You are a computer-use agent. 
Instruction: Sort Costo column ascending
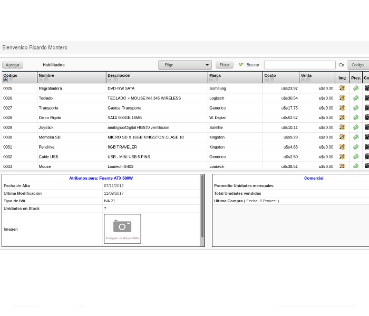[266, 80]
